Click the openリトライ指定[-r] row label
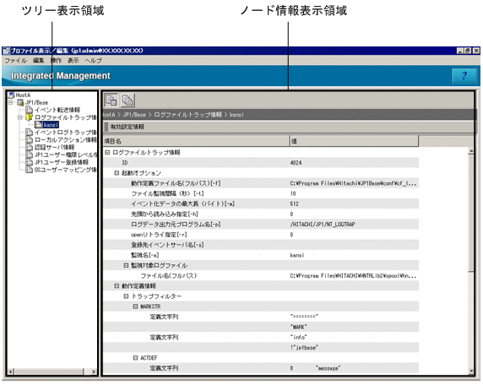The height and width of the screenshot is (385, 483). tap(159, 235)
